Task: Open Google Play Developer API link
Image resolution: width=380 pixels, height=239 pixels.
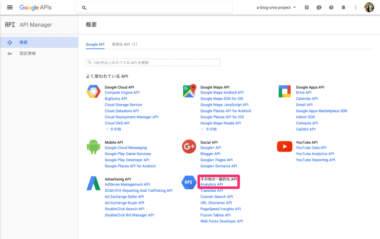Action: pos(127,160)
